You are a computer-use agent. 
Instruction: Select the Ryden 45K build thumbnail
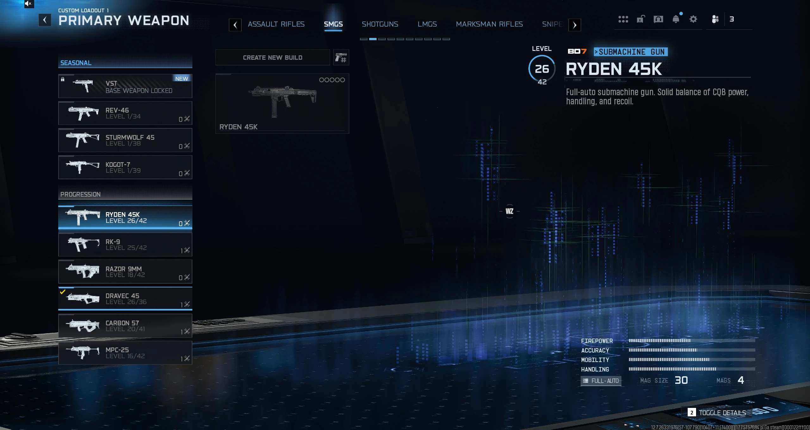pos(282,103)
